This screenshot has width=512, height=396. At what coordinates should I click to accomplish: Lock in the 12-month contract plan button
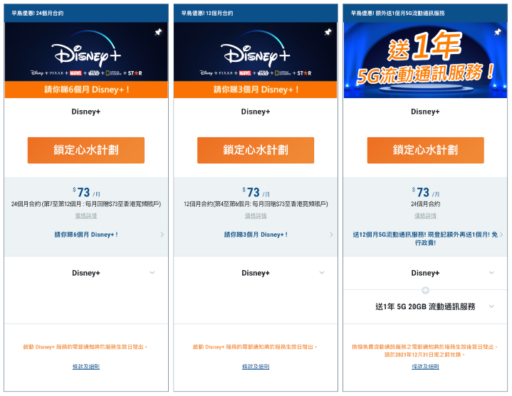(x=256, y=150)
